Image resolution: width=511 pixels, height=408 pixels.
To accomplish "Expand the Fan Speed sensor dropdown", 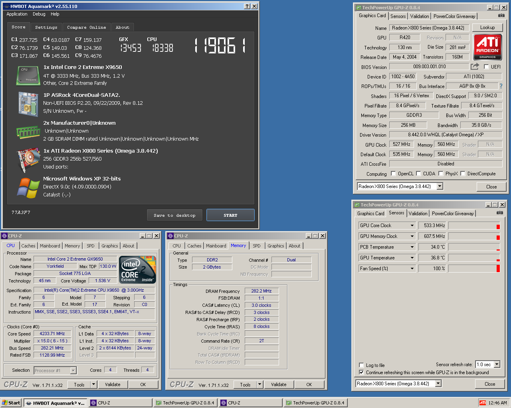I will (412, 269).
